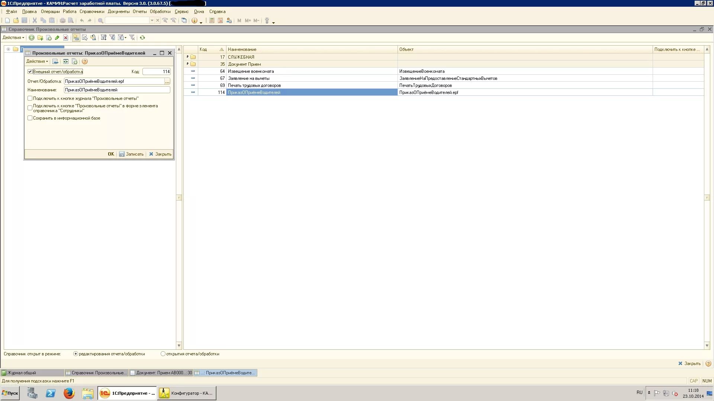
Task: Click the Наименование input field
Action: coord(117,90)
